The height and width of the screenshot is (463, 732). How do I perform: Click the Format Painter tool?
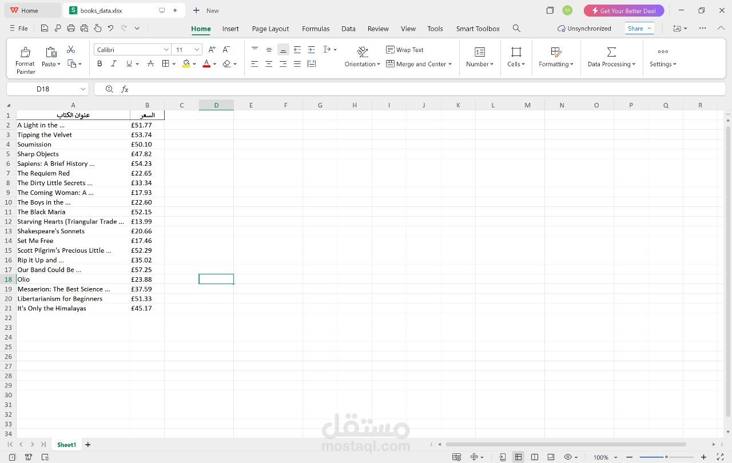[x=25, y=59]
